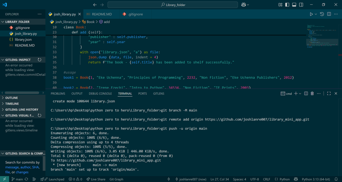Image resolution: width=342 pixels, height=182 pixels.
Task: Open the file history clock icon
Action: tap(322, 14)
